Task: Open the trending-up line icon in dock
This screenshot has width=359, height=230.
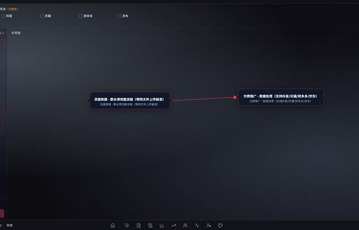Action: coord(174,225)
